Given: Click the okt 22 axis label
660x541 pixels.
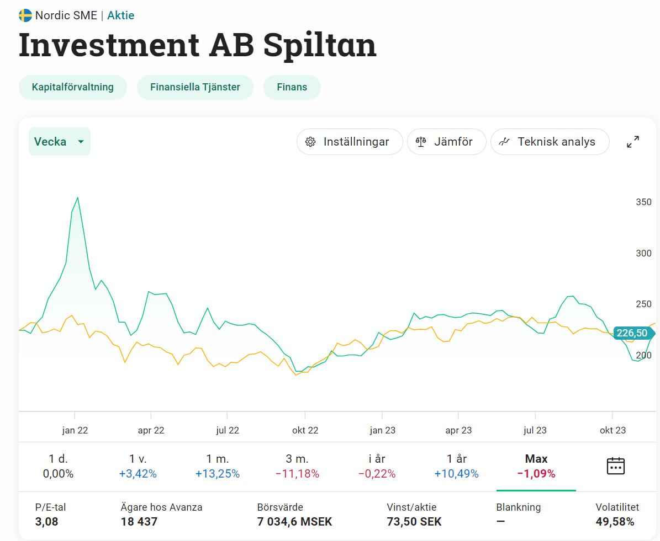Looking at the screenshot, I should click(x=305, y=430).
